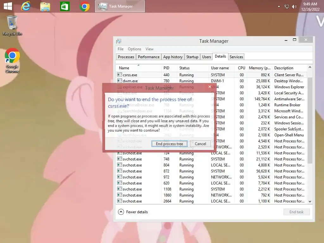Screen dimensions: 324x243
Task: Sort by the Name column header
Action: click(x=139, y=68)
